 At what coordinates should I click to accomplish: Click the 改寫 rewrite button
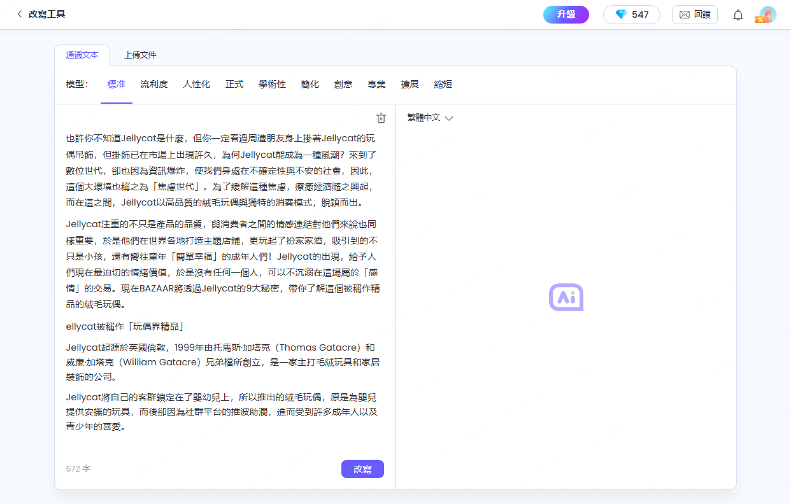(362, 469)
